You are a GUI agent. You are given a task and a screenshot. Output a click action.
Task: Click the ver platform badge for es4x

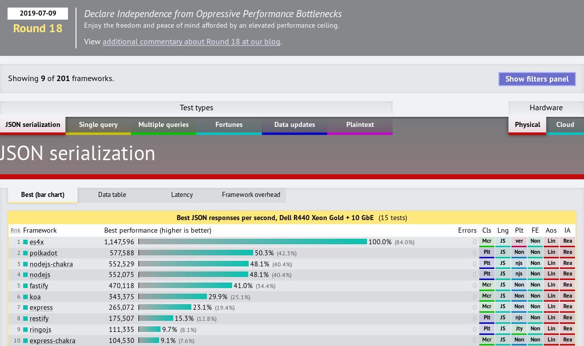pyautogui.click(x=519, y=242)
